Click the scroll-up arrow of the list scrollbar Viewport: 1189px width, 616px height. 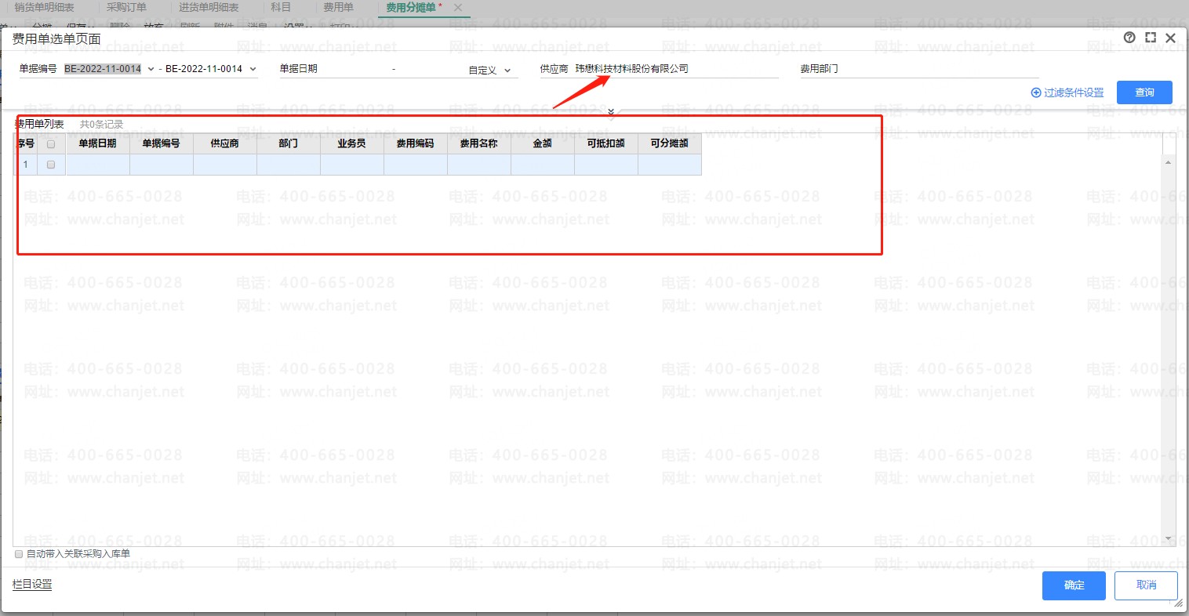click(x=1169, y=162)
